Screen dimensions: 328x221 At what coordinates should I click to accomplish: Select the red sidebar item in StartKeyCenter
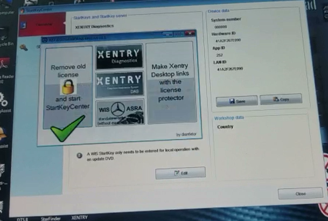[42, 24]
